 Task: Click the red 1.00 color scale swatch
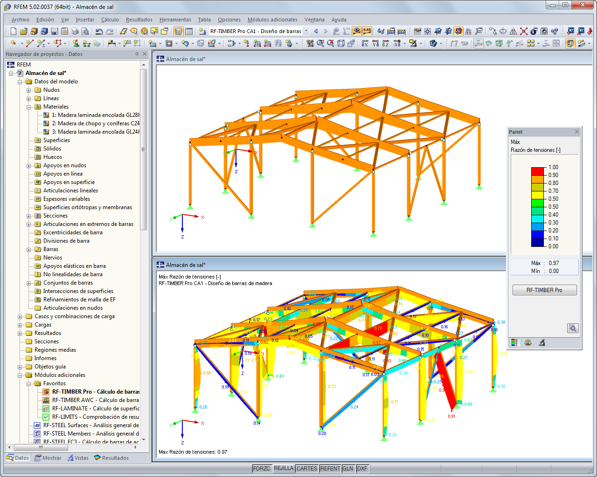pos(538,171)
